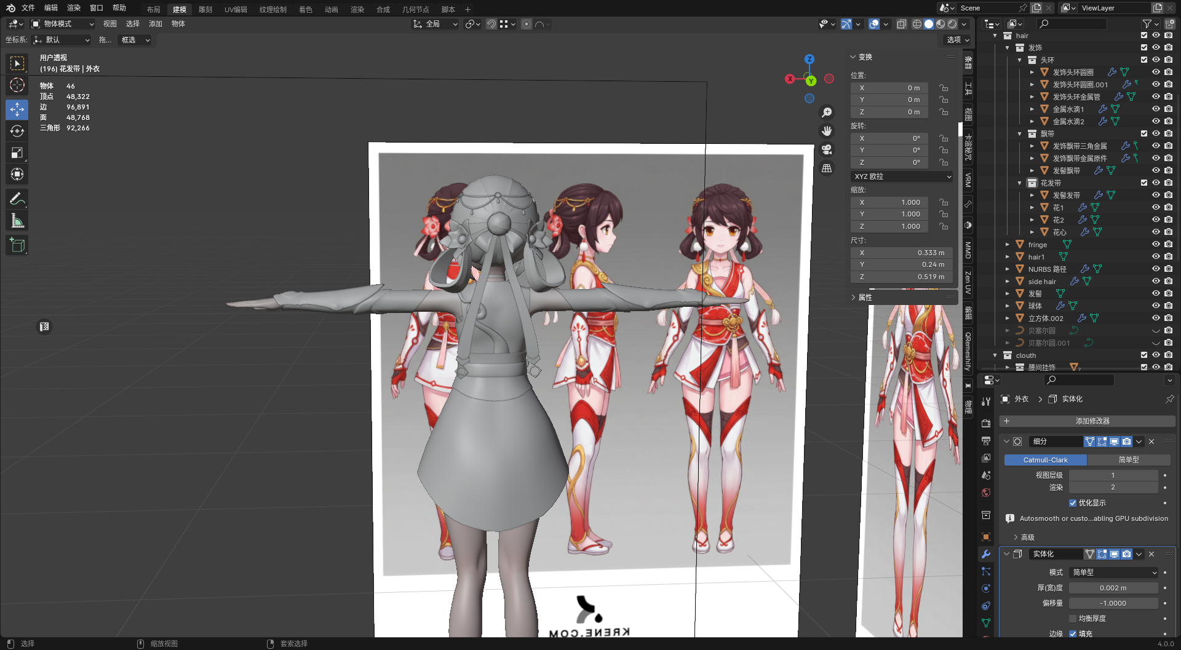The width and height of the screenshot is (1181, 650).
Task: Activate the Scale tool
Action: 17,153
